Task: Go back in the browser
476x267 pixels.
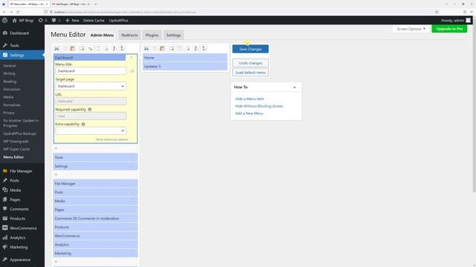Action: coord(4,12)
